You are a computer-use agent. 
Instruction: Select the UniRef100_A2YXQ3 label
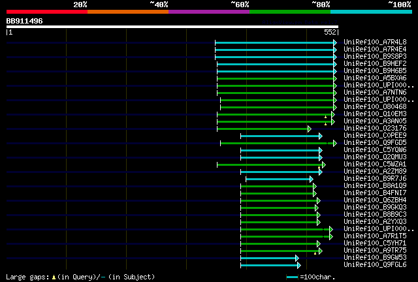(375, 222)
